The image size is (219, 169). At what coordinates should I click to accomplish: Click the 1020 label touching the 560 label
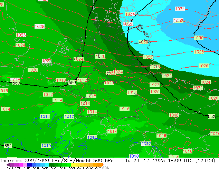click(x=83, y=80)
